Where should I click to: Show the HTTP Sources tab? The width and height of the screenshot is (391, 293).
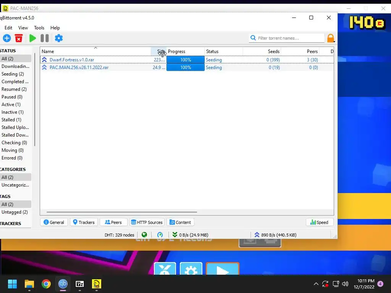pyautogui.click(x=147, y=222)
